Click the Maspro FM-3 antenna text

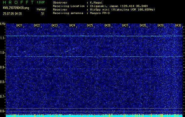coord(100,13)
